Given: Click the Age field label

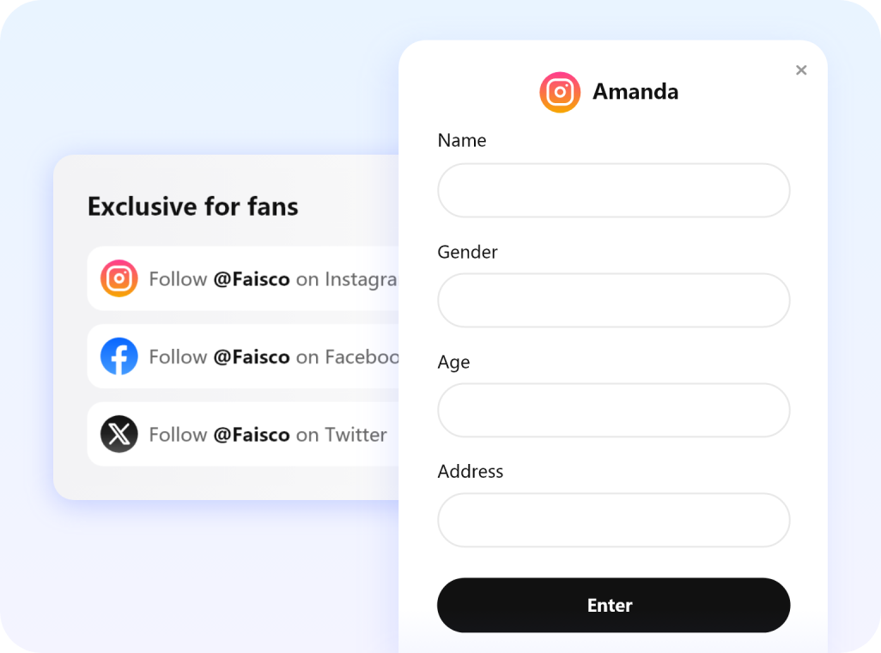Looking at the screenshot, I should pos(453,362).
